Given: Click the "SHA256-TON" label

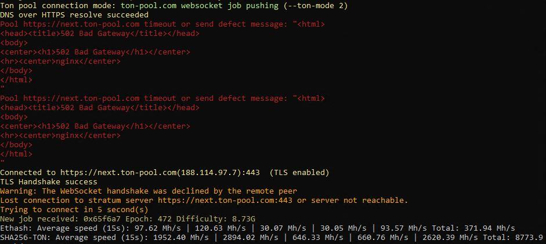Looking at the screenshot, I should coord(23,238).
